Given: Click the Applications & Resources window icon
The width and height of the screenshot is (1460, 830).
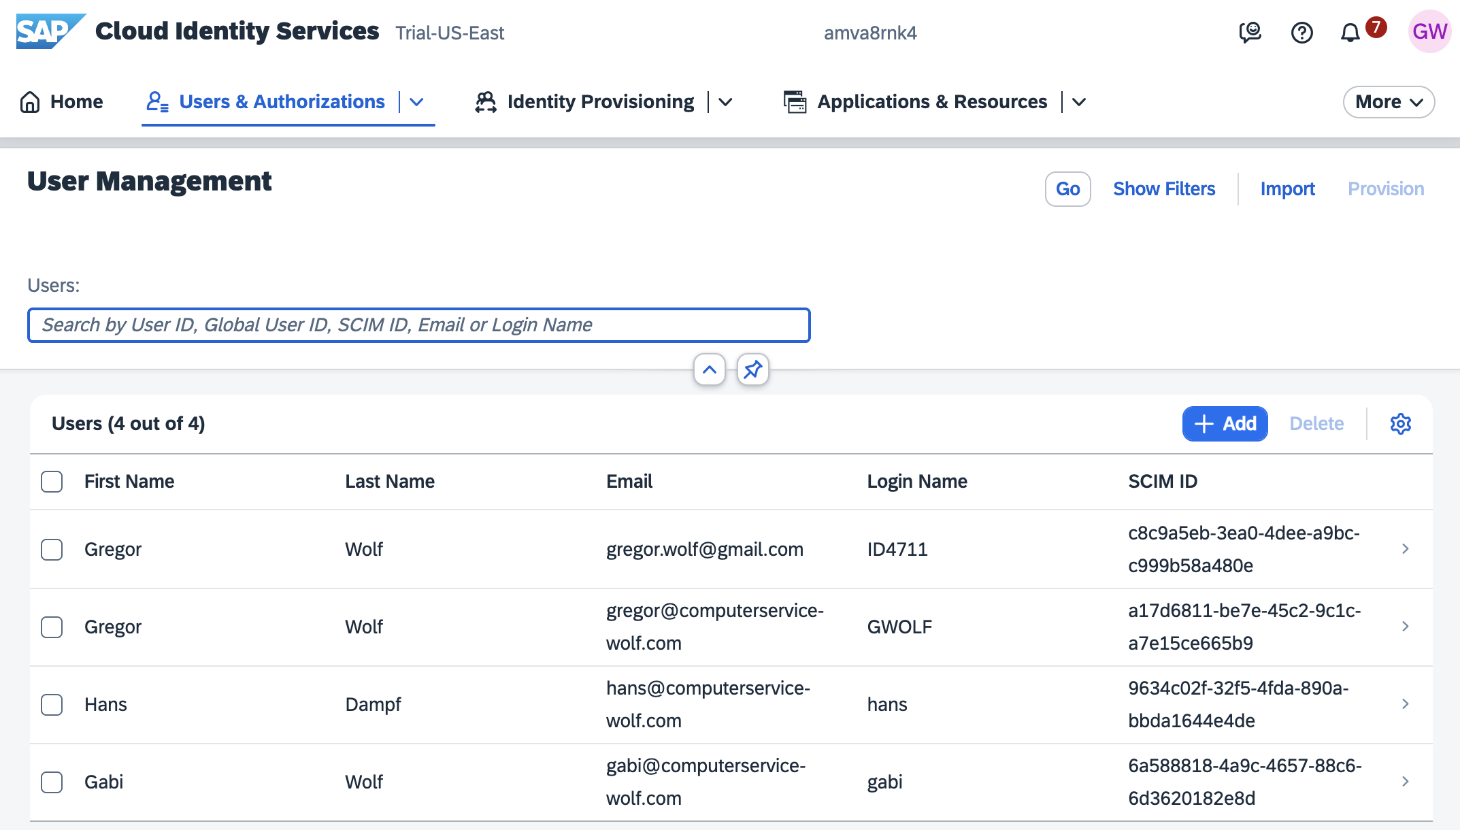Looking at the screenshot, I should pos(795,101).
